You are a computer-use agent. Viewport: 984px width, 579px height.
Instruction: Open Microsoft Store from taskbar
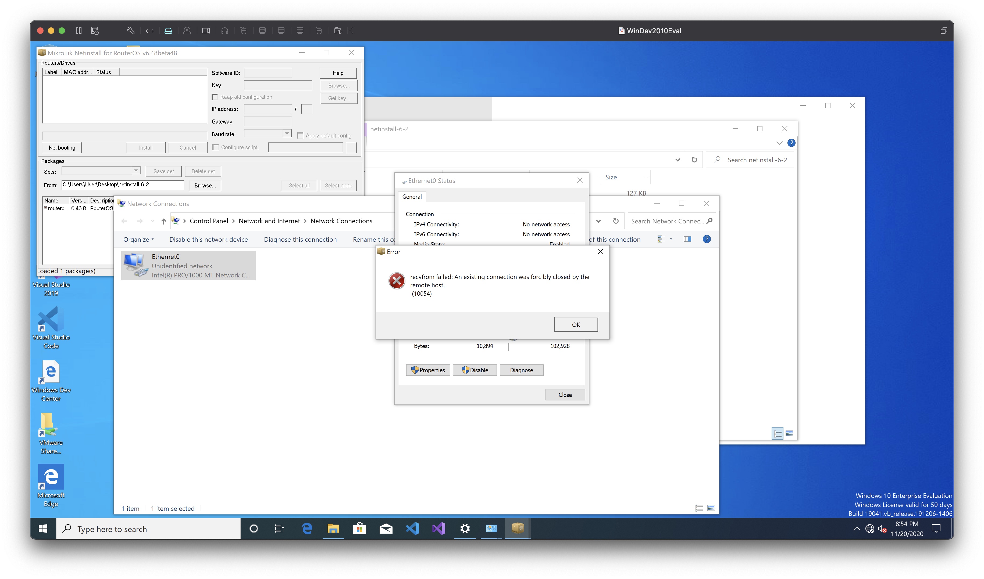tap(359, 529)
